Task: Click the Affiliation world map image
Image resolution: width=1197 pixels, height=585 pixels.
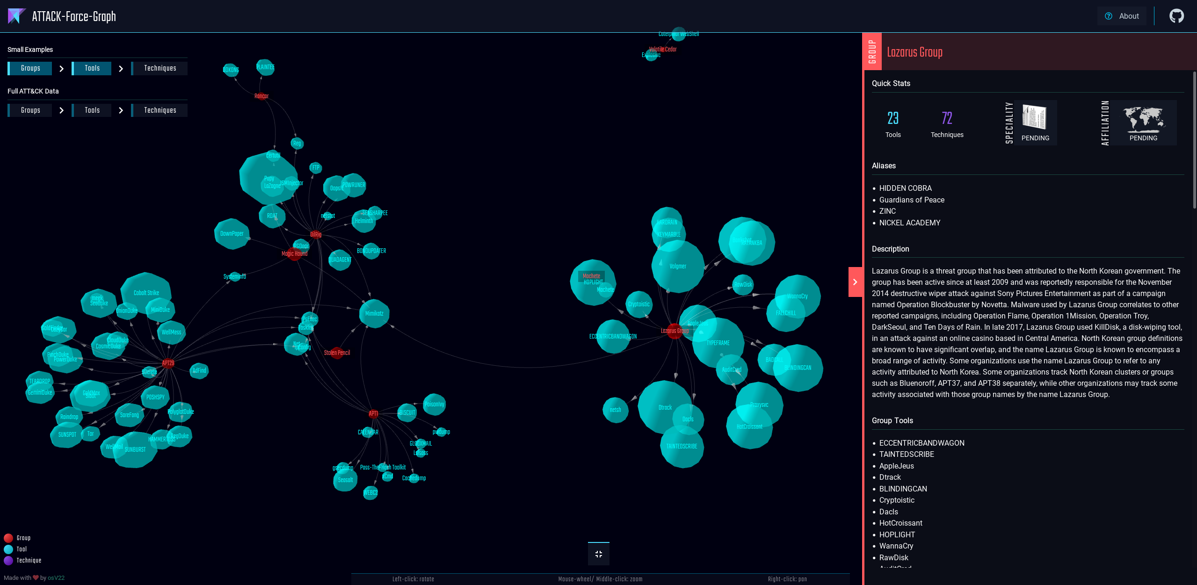Action: click(x=1143, y=119)
